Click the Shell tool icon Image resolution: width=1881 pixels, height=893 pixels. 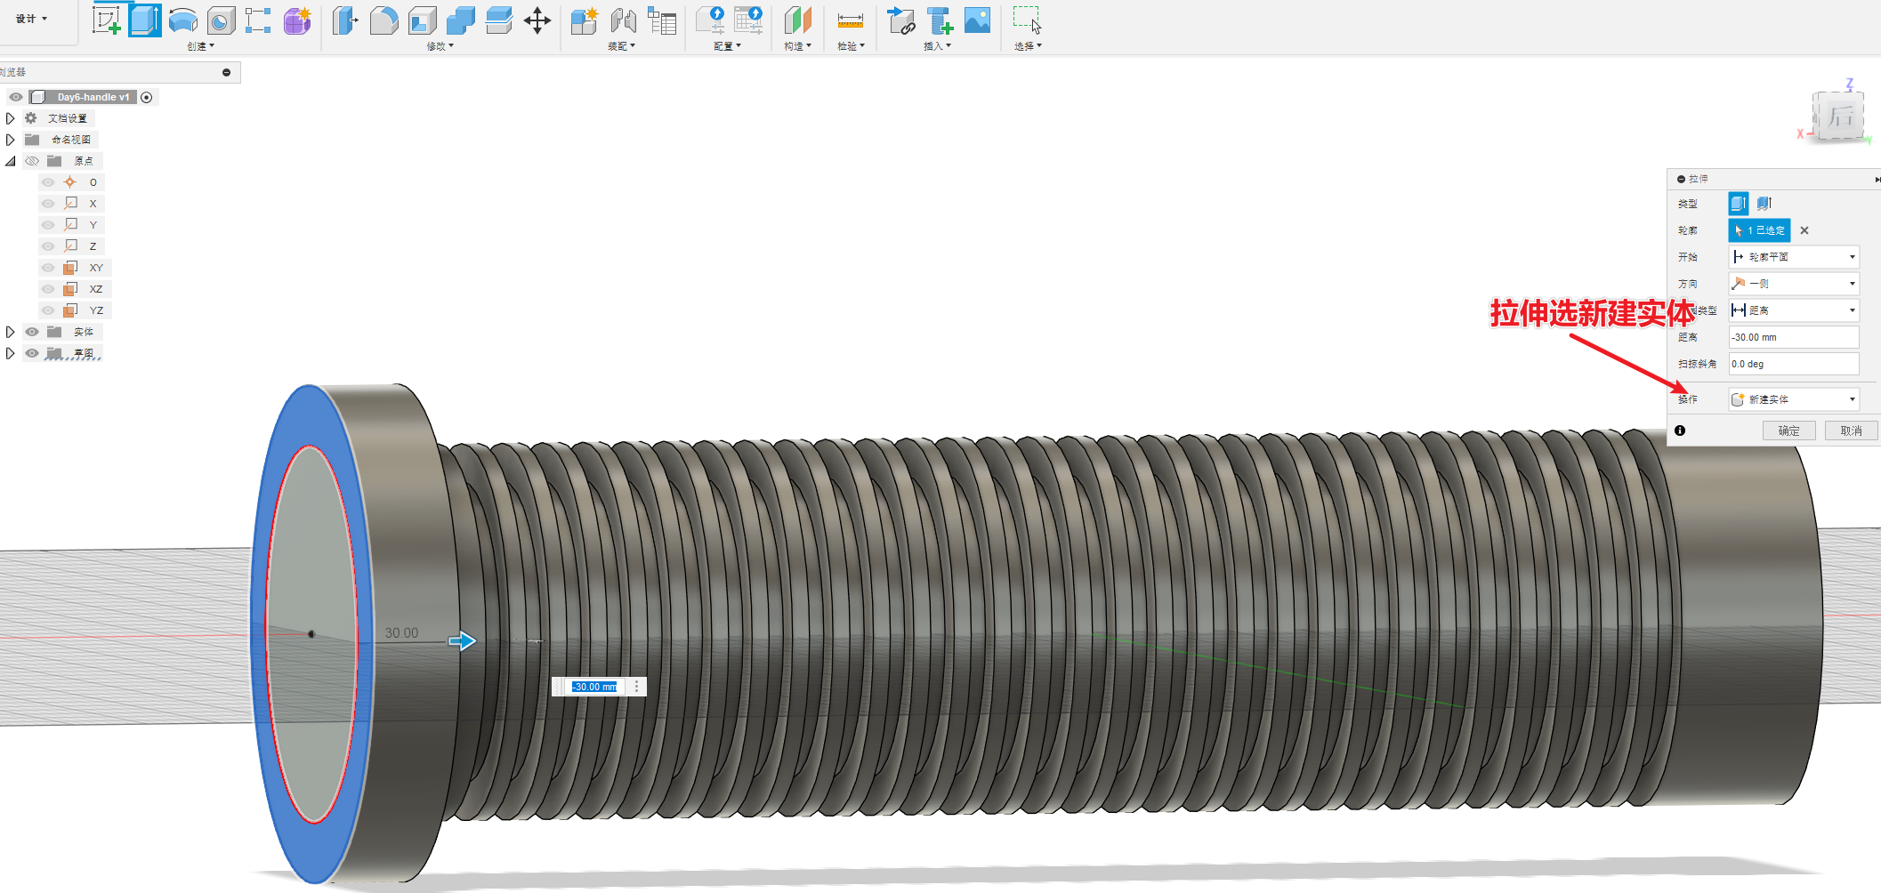point(422,20)
